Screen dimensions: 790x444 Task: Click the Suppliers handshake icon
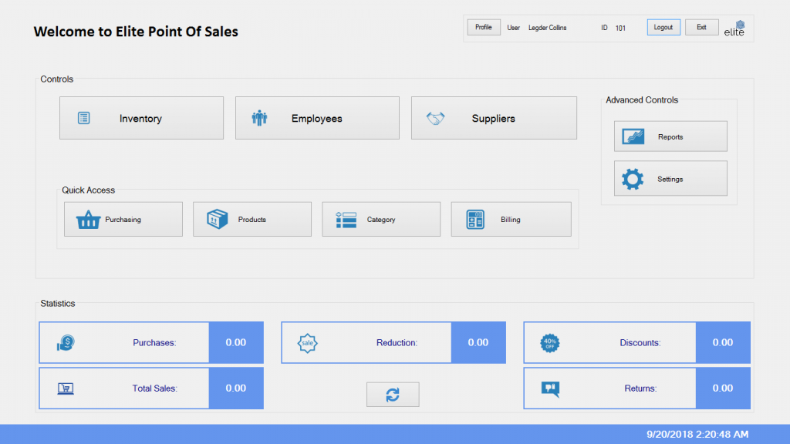coord(436,119)
